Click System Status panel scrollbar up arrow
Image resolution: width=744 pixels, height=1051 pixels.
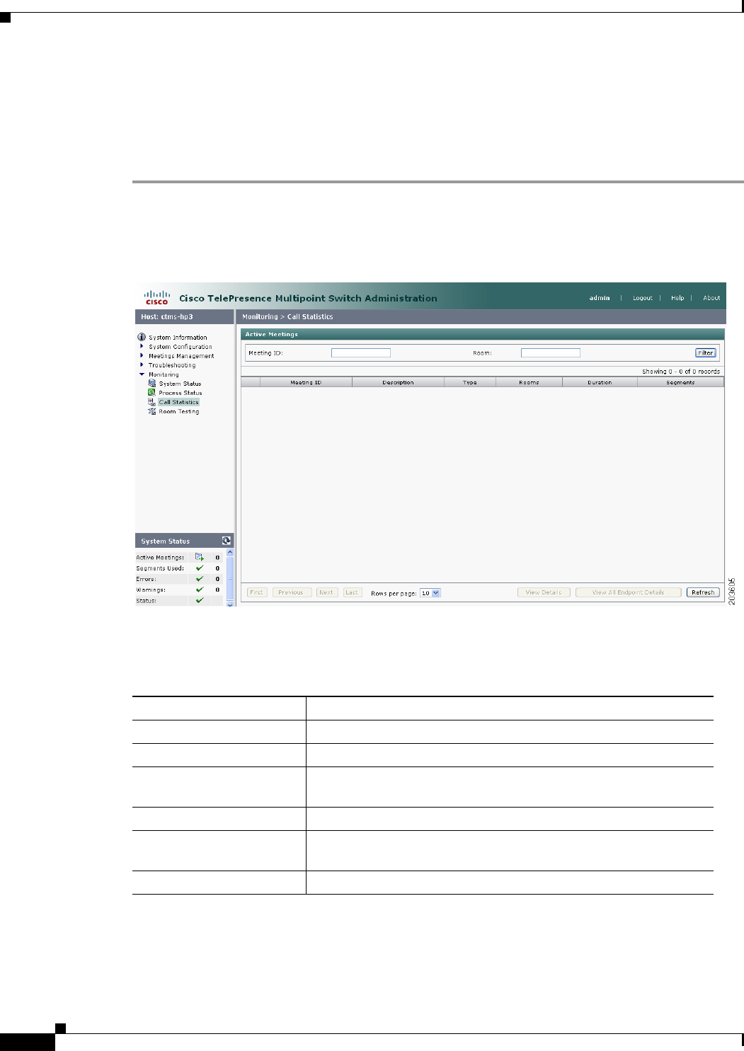(x=229, y=552)
